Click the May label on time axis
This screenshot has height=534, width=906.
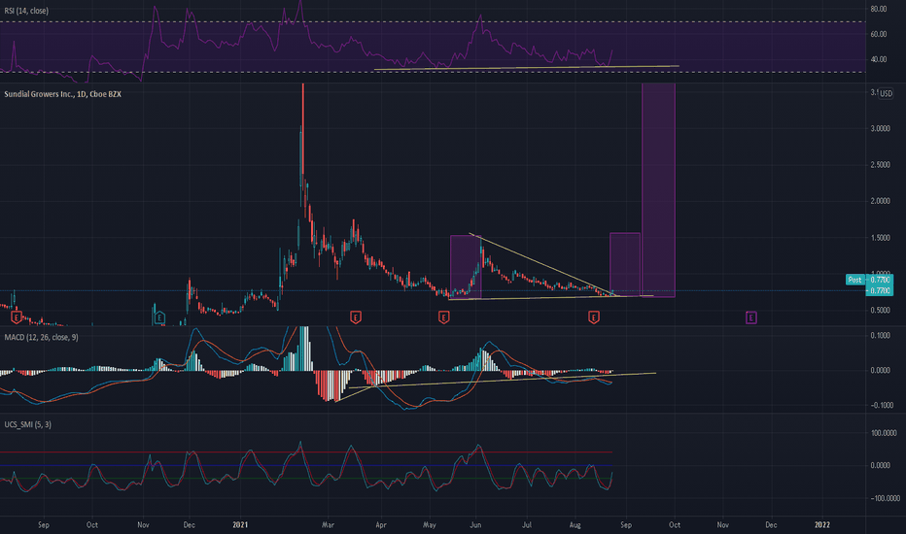[430, 524]
